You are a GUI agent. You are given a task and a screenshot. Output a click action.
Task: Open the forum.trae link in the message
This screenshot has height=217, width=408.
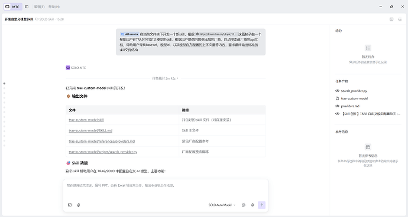click(216, 34)
